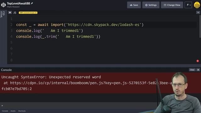Save the pen
This screenshot has width=201, height=113.
(x=134, y=5)
